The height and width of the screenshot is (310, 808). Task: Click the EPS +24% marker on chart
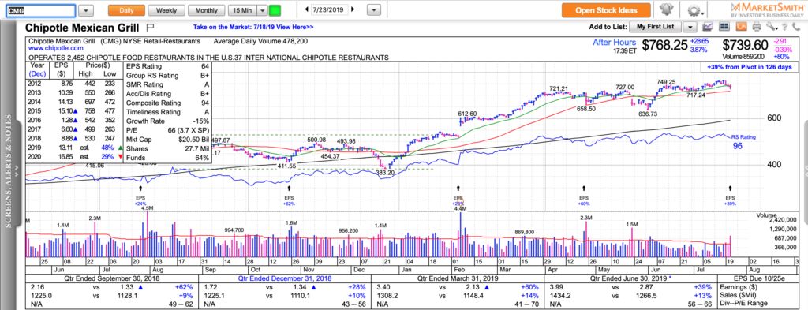(x=140, y=196)
